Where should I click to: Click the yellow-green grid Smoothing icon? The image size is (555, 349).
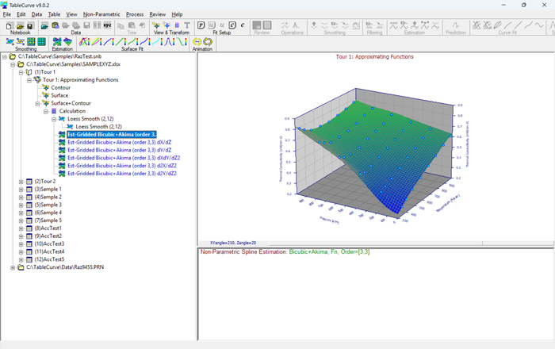coord(31,42)
